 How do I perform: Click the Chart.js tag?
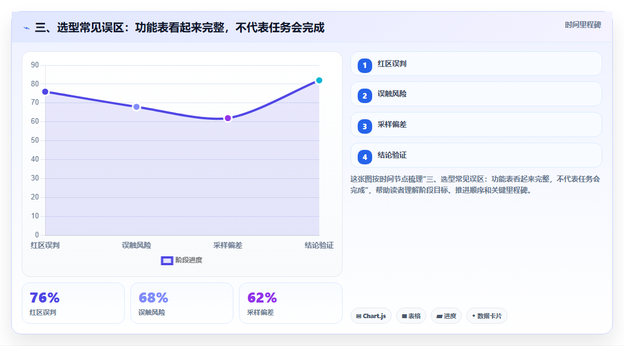pos(371,316)
